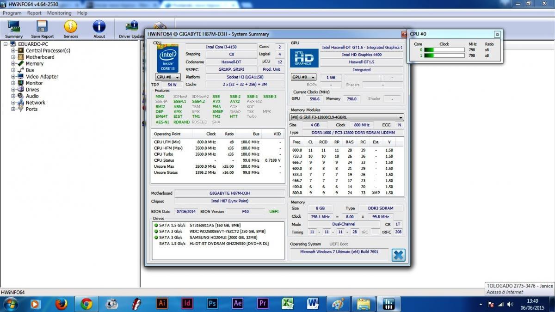The height and width of the screenshot is (312, 555).
Task: Select the Central Processor(s) tree node
Action: coord(48,51)
